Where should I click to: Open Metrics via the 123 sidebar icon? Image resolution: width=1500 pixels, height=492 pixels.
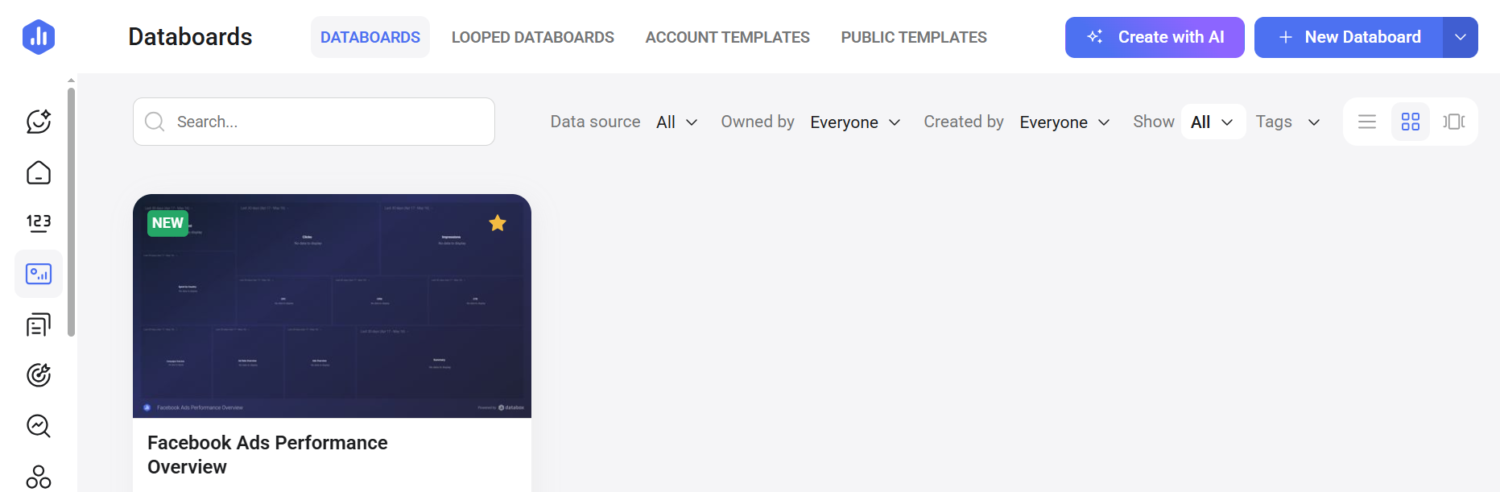point(39,223)
